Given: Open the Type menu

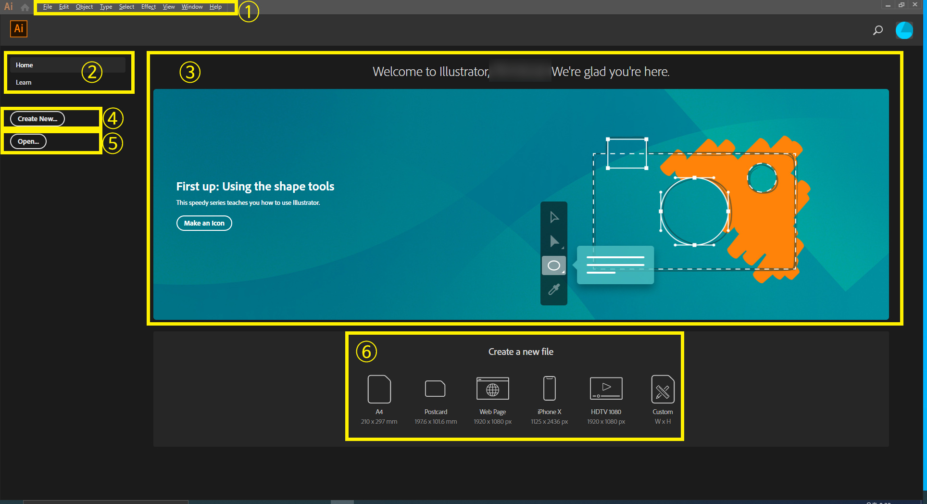Looking at the screenshot, I should [106, 7].
